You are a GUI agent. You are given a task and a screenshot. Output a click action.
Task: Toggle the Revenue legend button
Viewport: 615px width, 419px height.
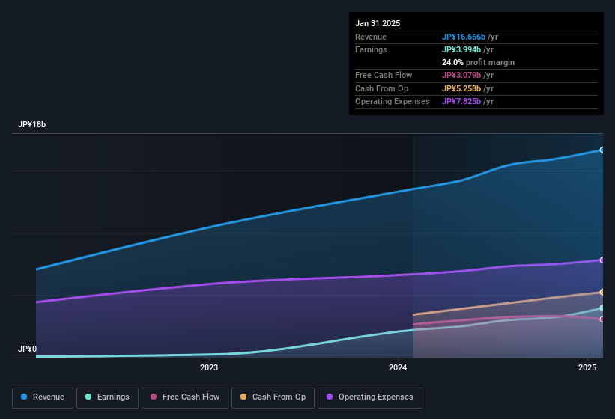[x=43, y=397]
